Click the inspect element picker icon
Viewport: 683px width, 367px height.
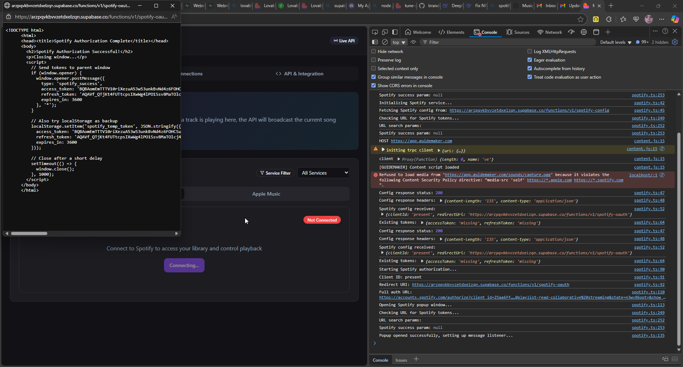coord(375,32)
